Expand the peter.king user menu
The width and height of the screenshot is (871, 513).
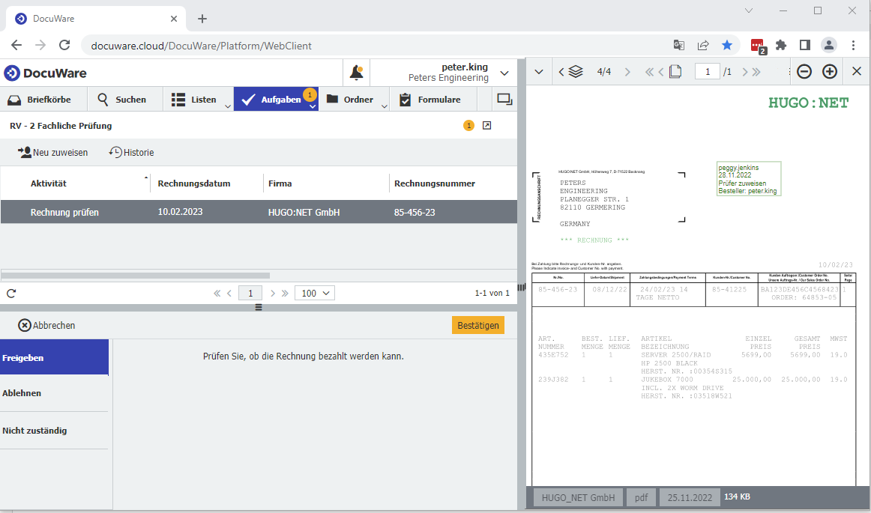(x=504, y=73)
